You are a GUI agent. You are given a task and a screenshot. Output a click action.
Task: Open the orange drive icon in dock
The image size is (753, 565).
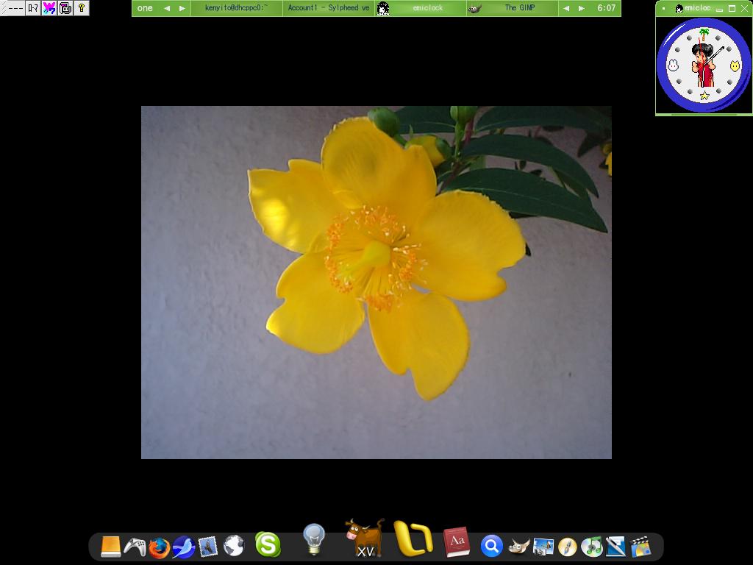point(110,547)
